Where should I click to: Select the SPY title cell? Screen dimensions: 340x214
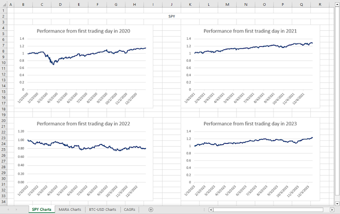172,16
